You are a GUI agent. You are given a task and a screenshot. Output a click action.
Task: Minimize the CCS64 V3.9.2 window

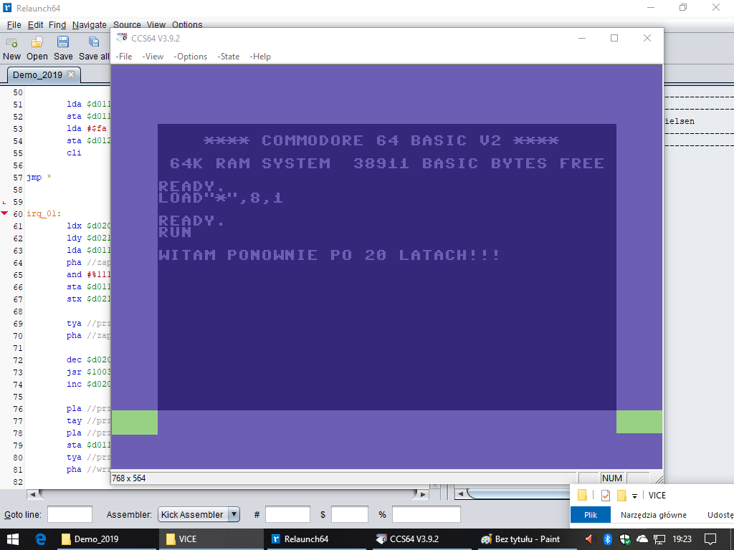pos(582,38)
